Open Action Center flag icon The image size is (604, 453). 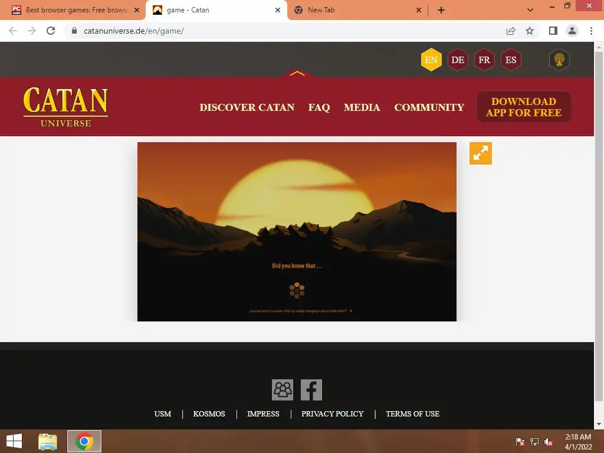(520, 442)
